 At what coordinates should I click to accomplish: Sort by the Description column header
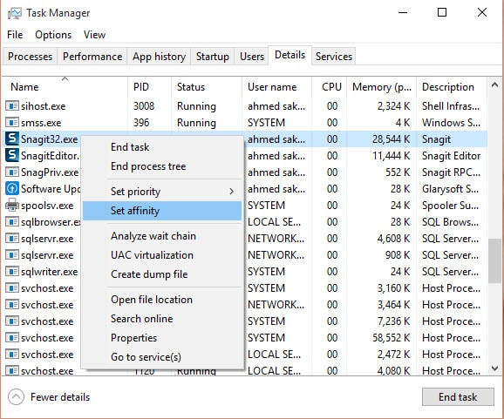point(452,87)
